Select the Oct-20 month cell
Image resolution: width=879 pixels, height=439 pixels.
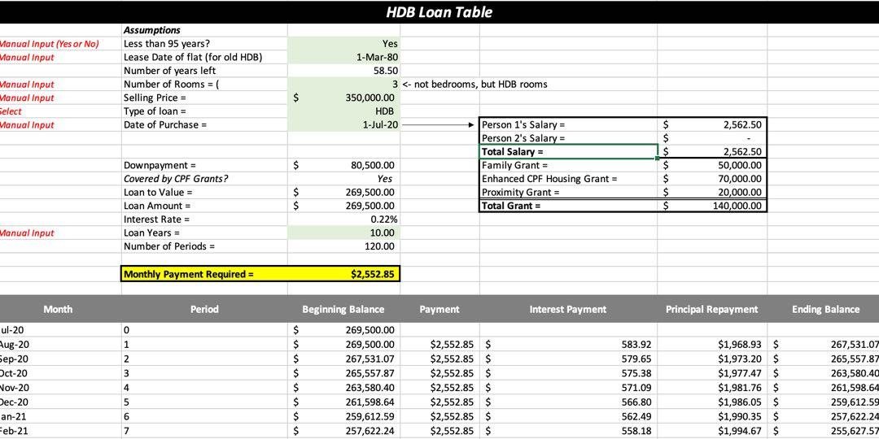coord(60,372)
